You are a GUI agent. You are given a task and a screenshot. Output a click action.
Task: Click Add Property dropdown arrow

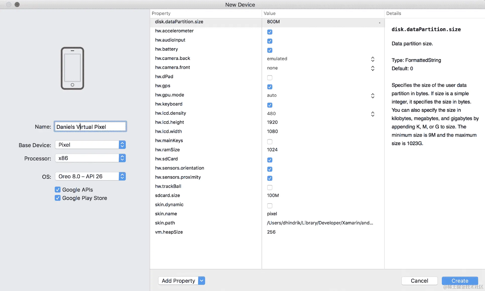tap(202, 281)
